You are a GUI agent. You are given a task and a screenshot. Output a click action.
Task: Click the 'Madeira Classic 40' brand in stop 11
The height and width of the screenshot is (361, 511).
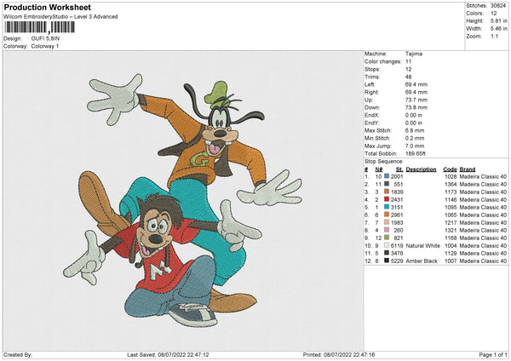pos(483,253)
